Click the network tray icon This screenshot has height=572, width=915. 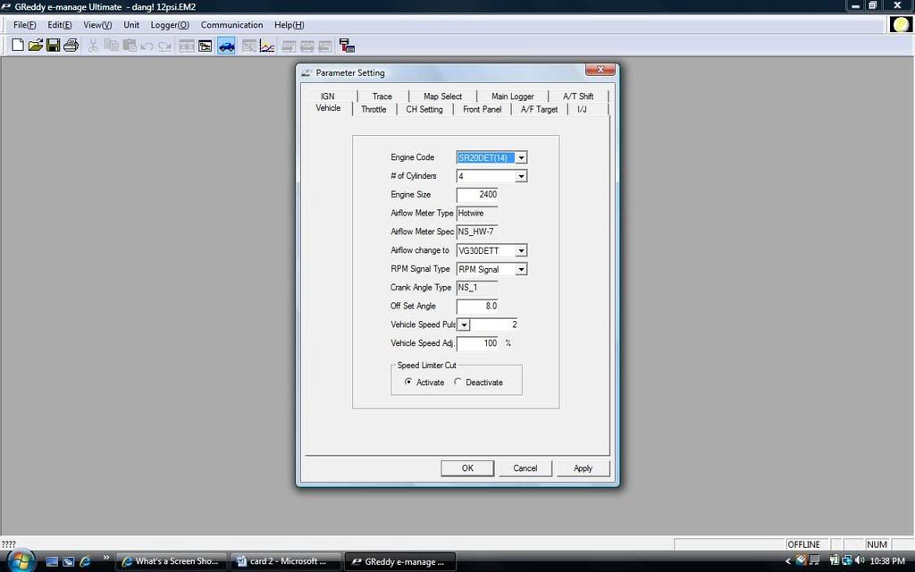pyautogui.click(x=847, y=561)
